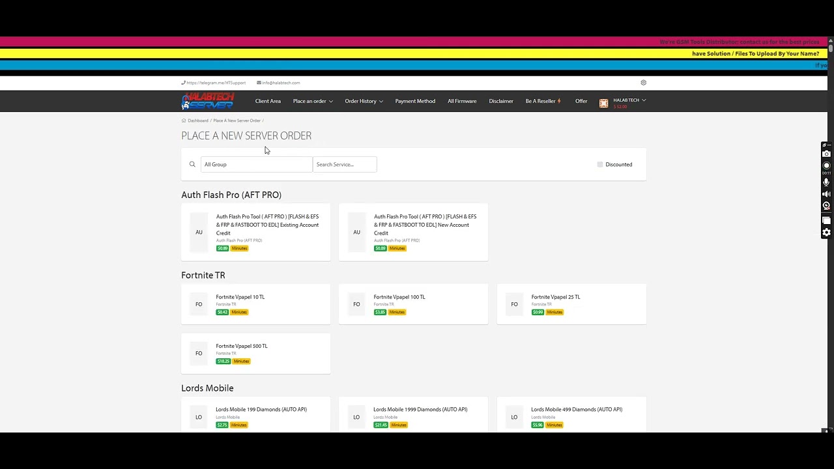Viewport: 834px width, 469px height.
Task: Click the envelope icon beside email address
Action: click(259, 83)
